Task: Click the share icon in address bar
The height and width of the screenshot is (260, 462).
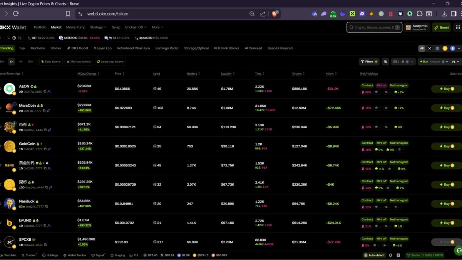Action: click(x=263, y=13)
